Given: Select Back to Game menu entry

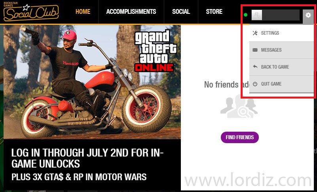Looking at the screenshot, I should [281, 67].
